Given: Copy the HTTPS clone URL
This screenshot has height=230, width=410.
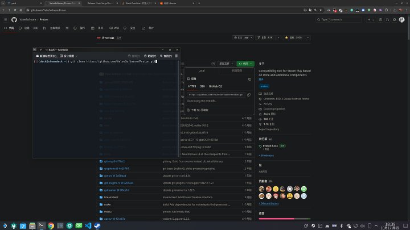Looking at the screenshot, I should (x=249, y=95).
